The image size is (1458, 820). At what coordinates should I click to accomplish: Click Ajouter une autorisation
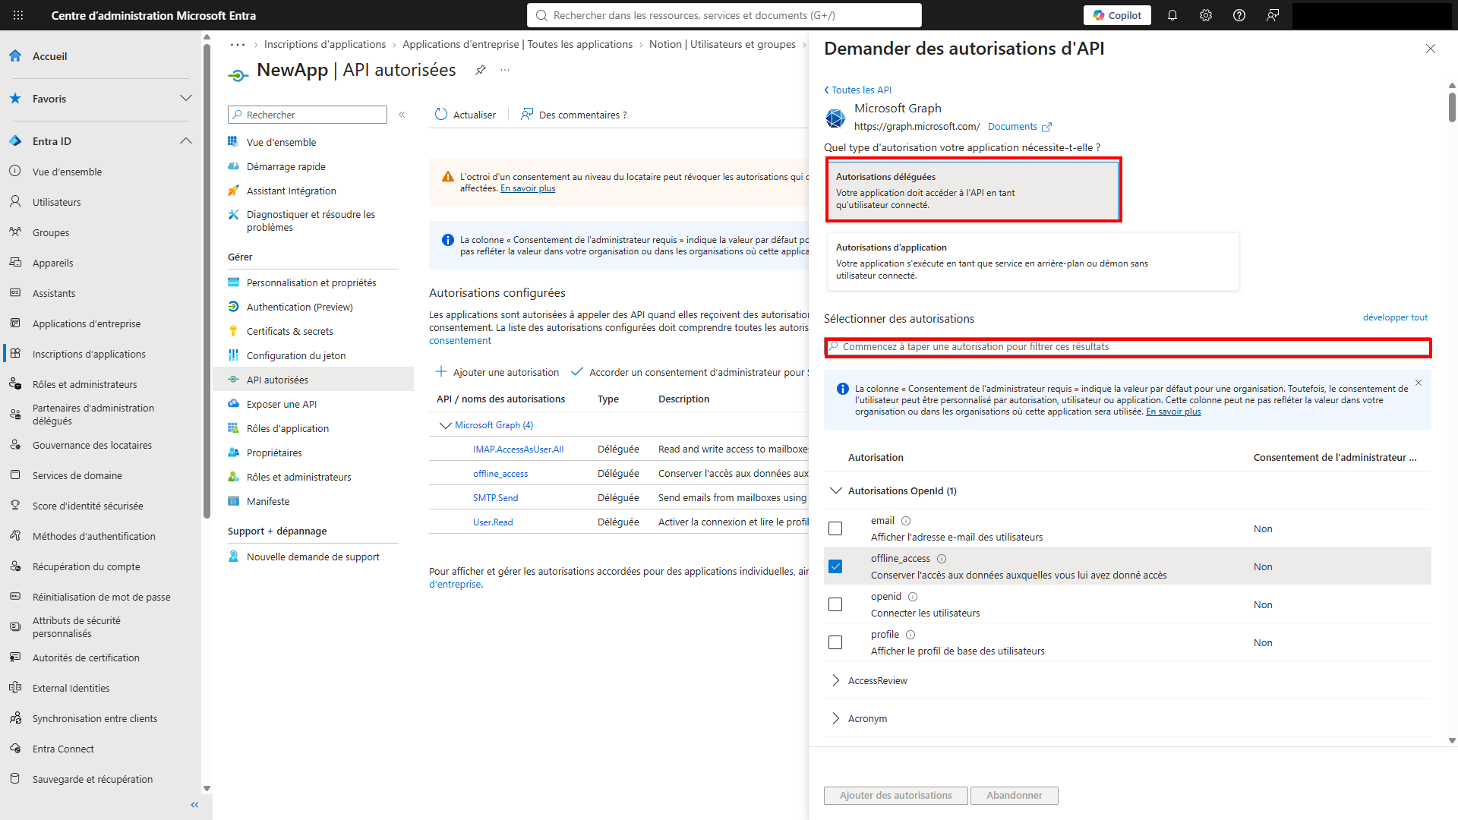(497, 372)
